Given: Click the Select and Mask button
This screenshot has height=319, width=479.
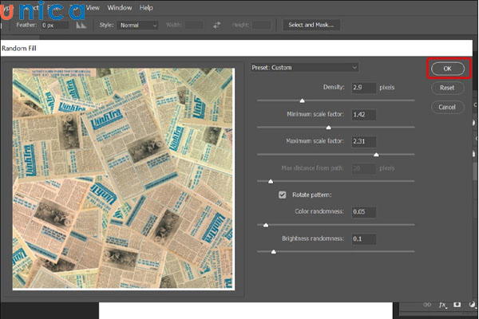Looking at the screenshot, I should (x=312, y=26).
